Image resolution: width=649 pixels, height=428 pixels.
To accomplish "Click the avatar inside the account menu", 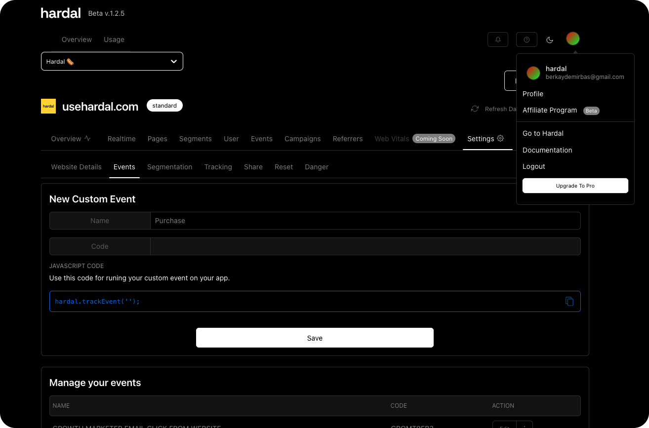I will (533, 73).
